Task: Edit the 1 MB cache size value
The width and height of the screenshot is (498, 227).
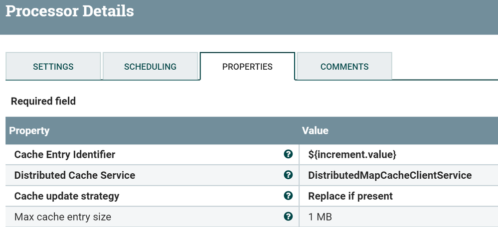Action: (320, 217)
